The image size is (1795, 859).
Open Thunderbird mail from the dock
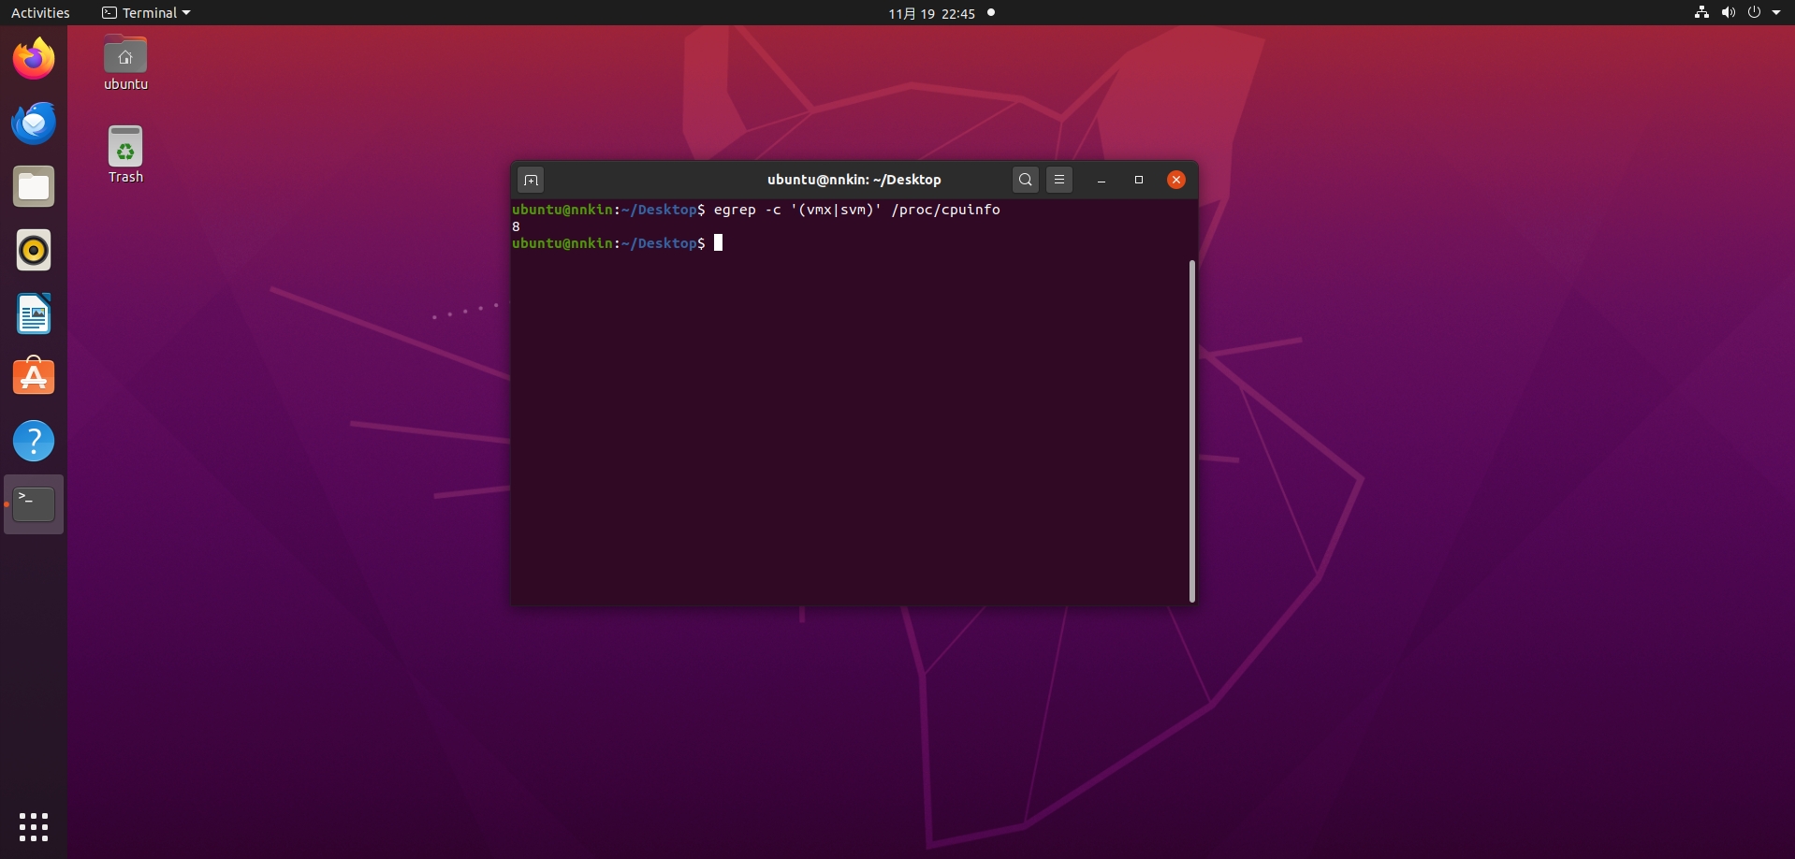pyautogui.click(x=34, y=124)
